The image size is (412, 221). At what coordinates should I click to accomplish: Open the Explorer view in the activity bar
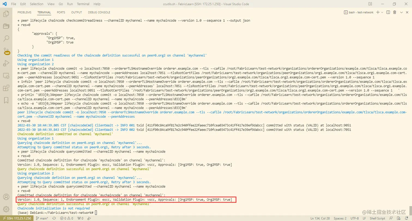(x=6, y=14)
